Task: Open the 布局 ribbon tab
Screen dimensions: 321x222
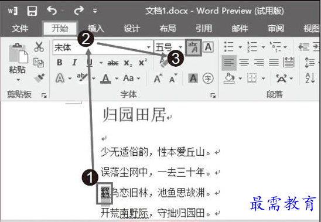Action: click(168, 29)
